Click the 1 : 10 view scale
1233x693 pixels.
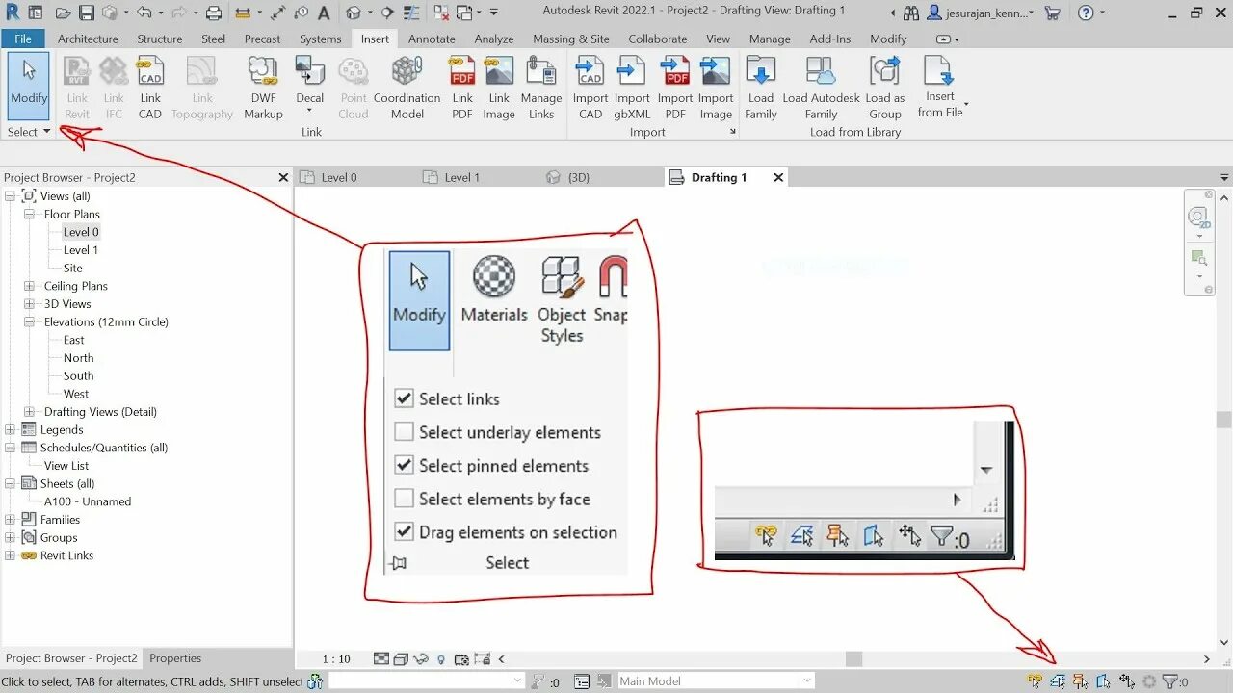pyautogui.click(x=336, y=659)
